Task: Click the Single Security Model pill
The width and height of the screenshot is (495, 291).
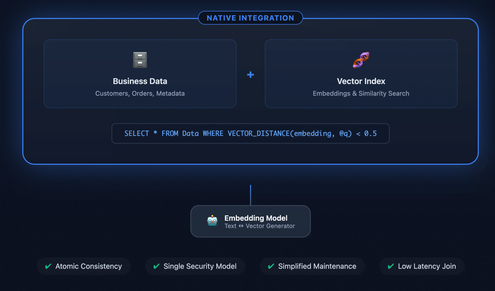Action: [195, 266]
